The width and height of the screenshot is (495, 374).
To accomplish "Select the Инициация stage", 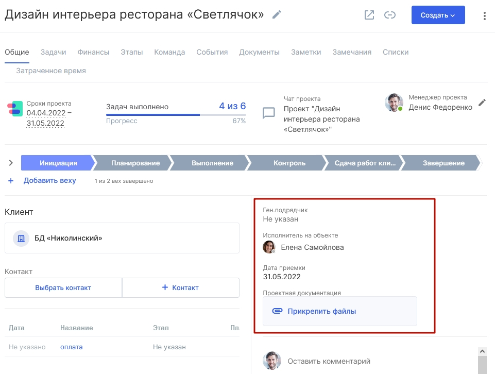I will pos(58,163).
